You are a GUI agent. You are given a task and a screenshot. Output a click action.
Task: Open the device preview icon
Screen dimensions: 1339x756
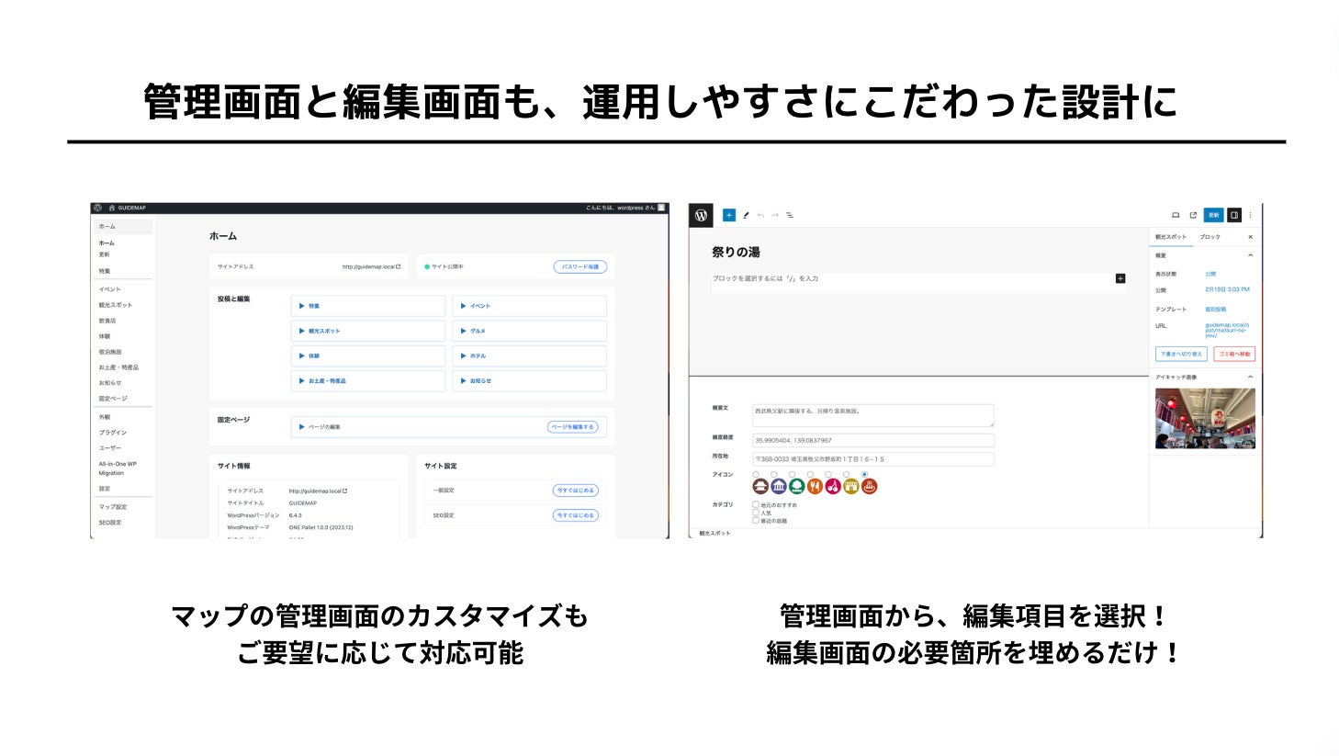point(1176,215)
